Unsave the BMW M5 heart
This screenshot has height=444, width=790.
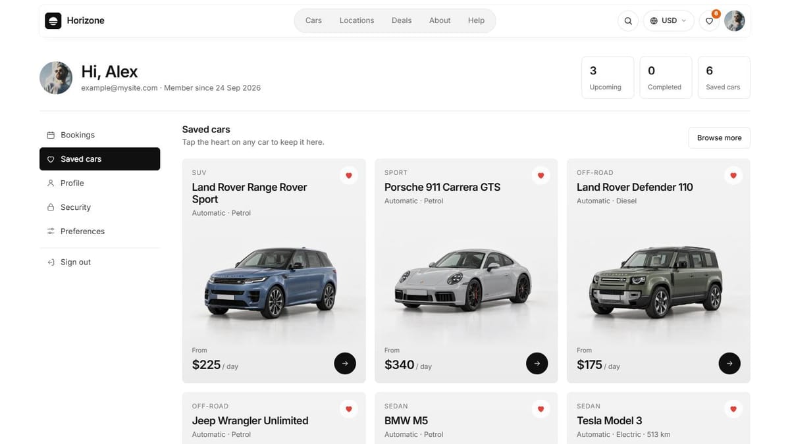tap(541, 409)
